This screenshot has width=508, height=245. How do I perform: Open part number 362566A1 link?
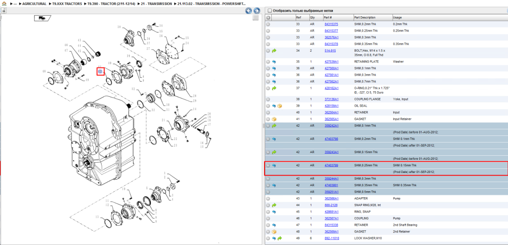(x=331, y=198)
